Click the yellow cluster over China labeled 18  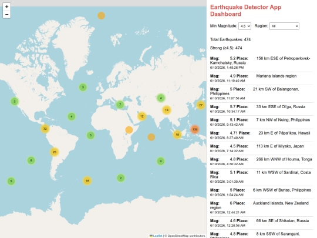pyautogui.click(x=167, y=110)
